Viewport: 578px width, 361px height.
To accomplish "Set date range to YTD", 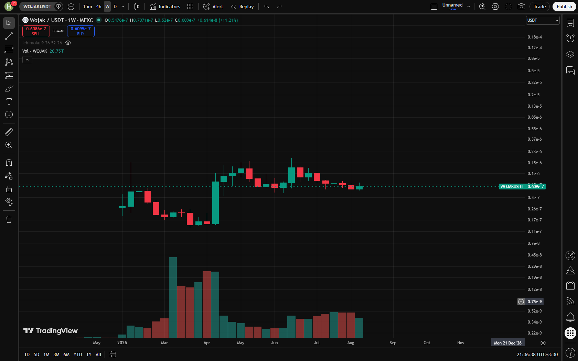I will click(78, 354).
